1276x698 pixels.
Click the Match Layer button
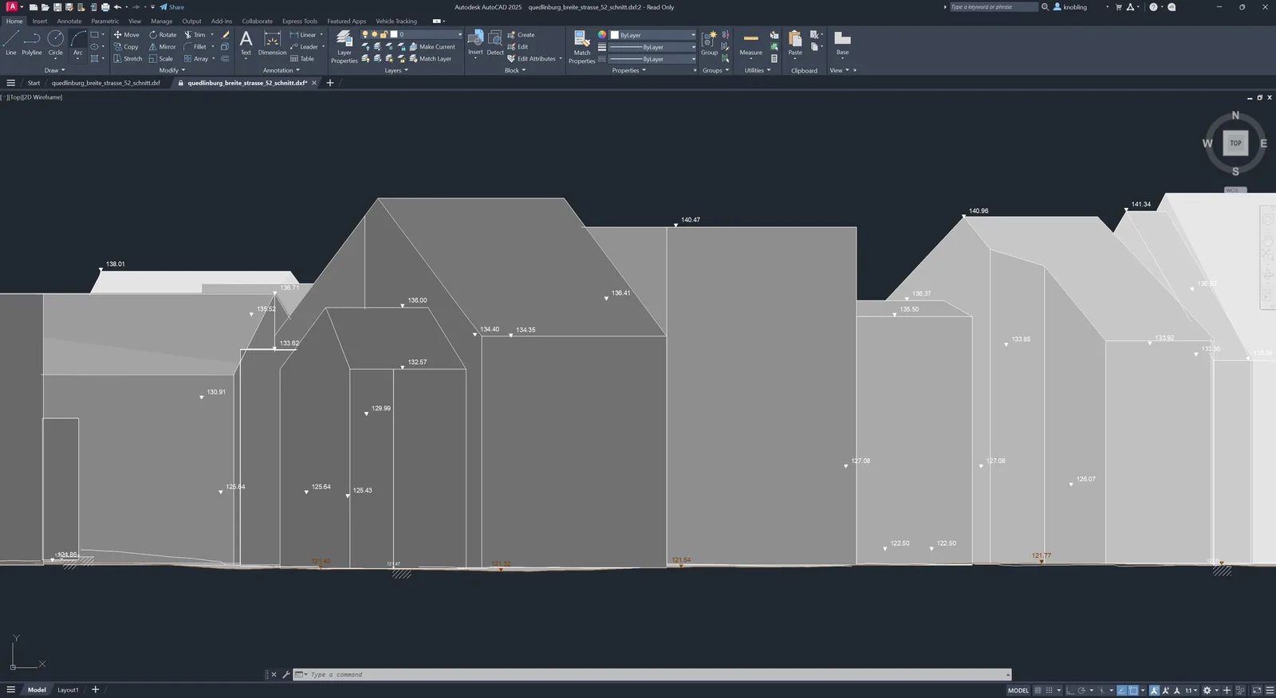click(x=430, y=59)
